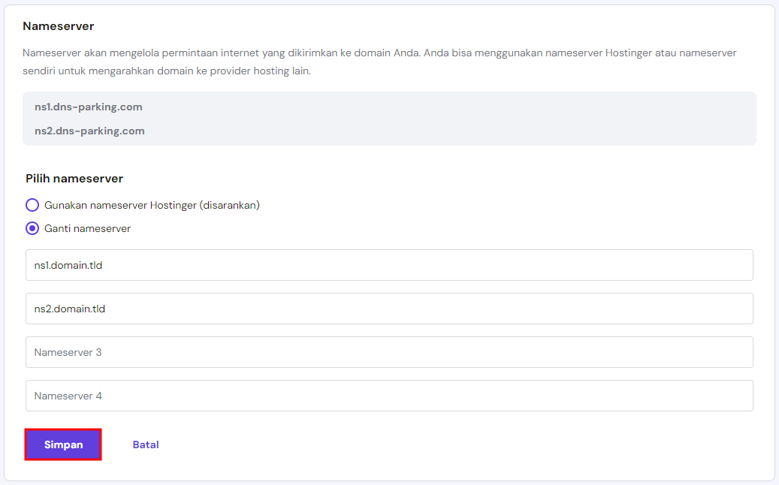This screenshot has width=779, height=485.
Task: Click the current nameservers info box
Action: coord(389,118)
